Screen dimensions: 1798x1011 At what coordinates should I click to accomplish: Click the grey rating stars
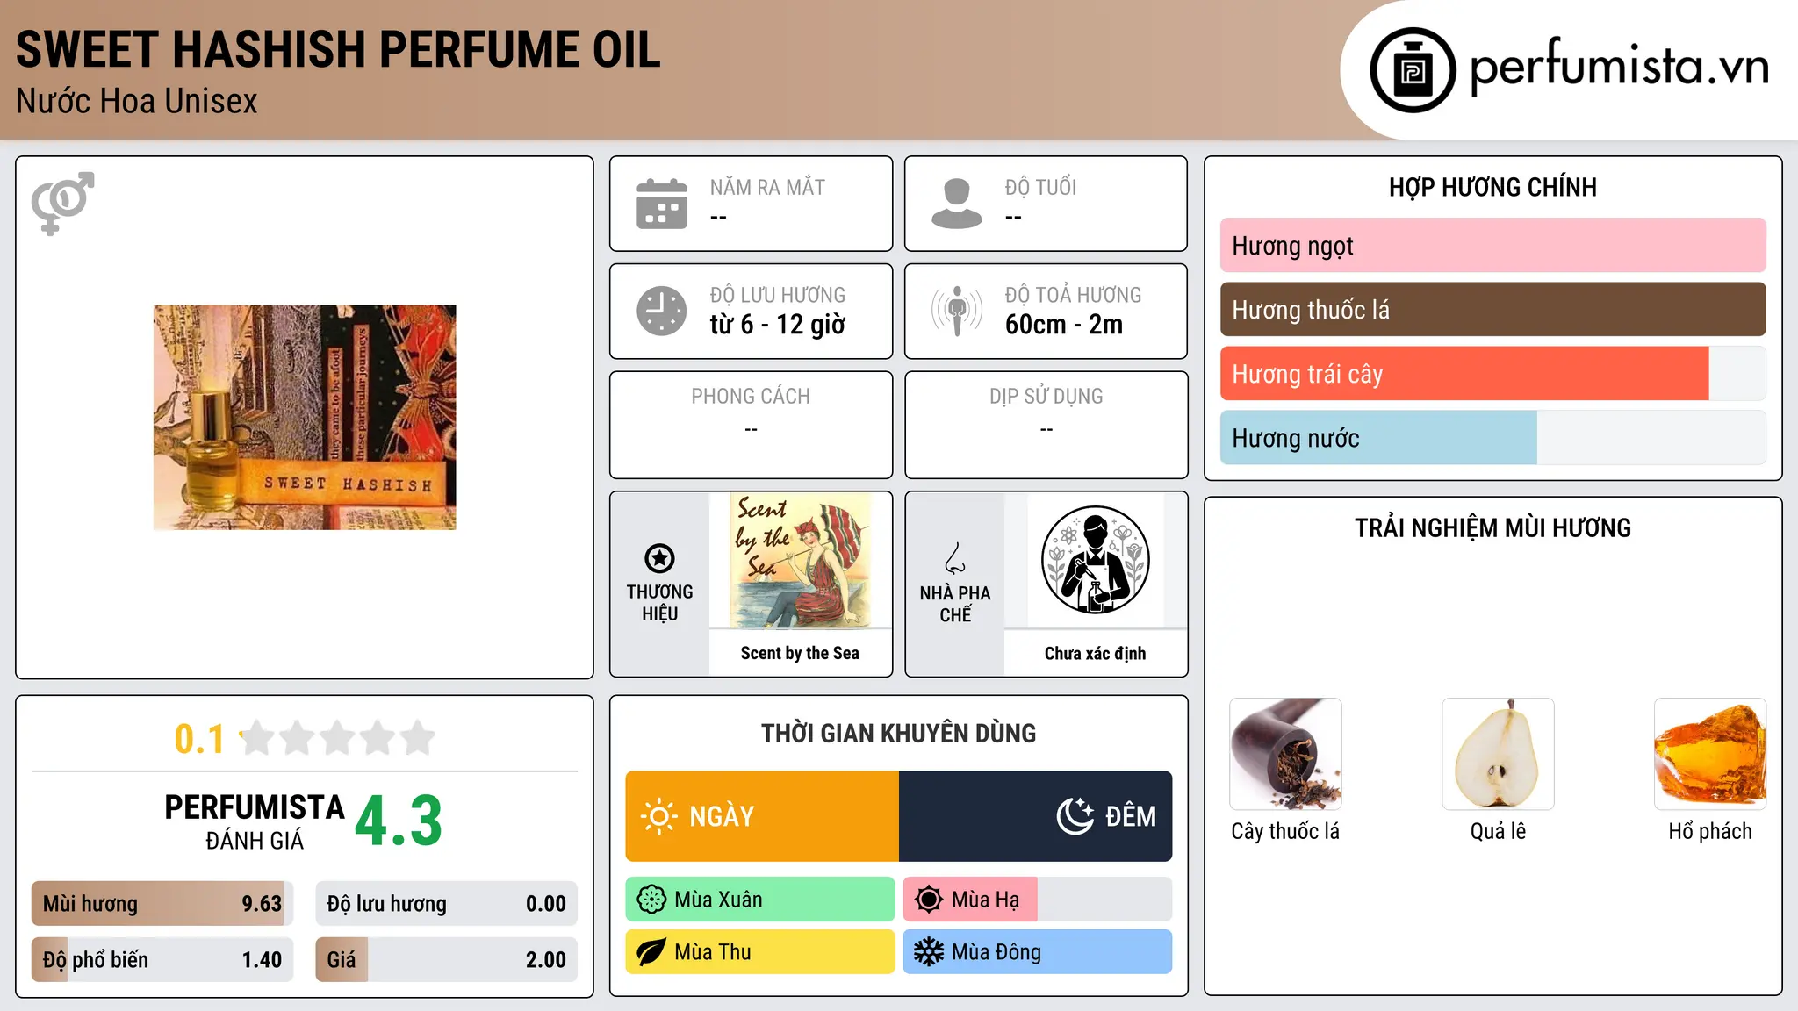(x=338, y=738)
